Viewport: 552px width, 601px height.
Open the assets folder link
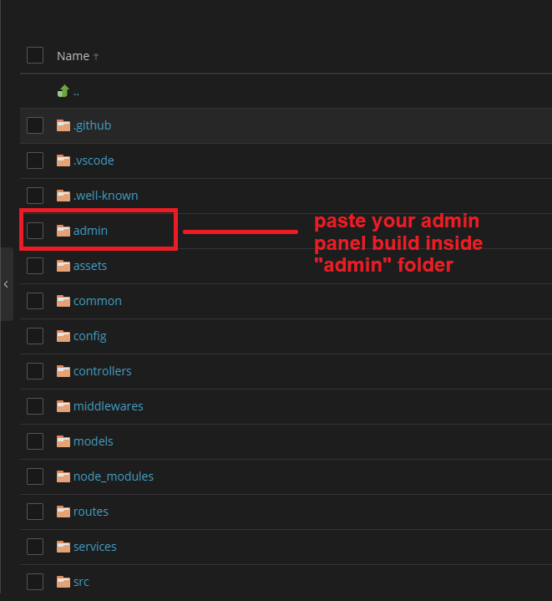90,266
